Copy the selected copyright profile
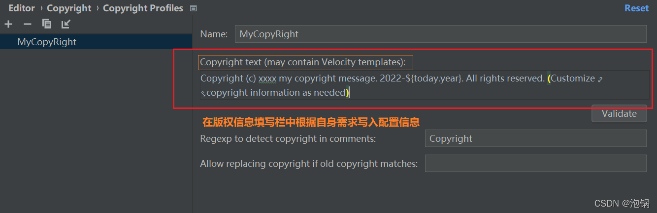657x213 pixels. [x=47, y=24]
